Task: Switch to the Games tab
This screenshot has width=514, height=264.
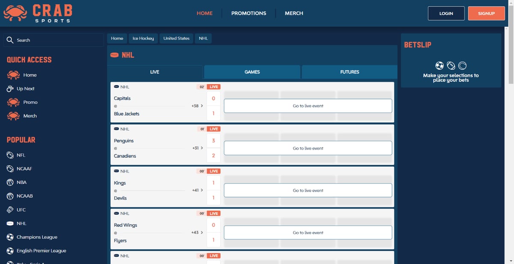Action: click(252, 72)
